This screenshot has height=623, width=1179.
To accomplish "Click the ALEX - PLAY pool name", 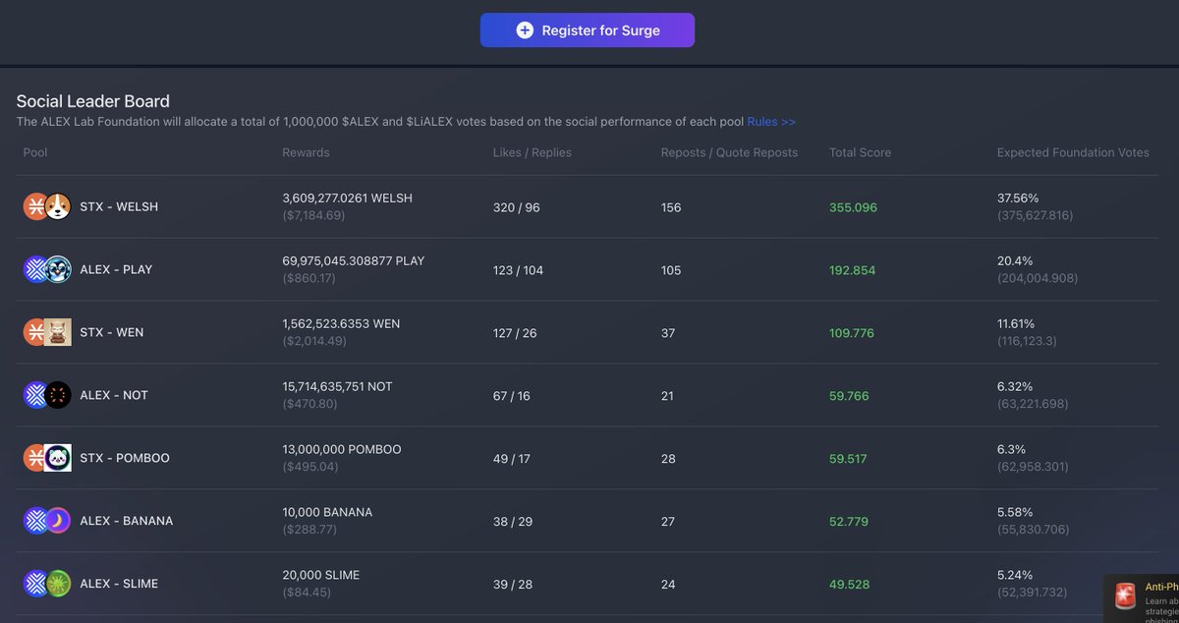I will coord(116,270).
